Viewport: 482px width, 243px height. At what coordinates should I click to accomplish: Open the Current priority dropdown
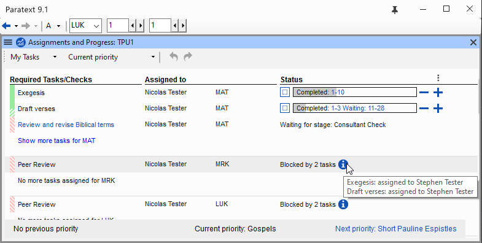click(111, 57)
